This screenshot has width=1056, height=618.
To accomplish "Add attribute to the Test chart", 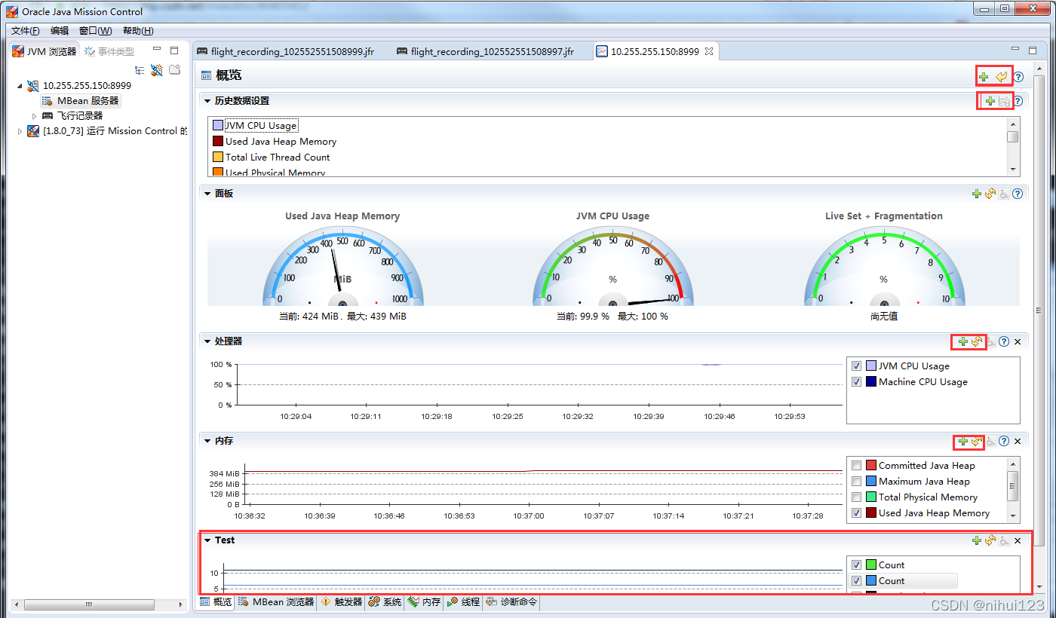I will pyautogui.click(x=977, y=540).
